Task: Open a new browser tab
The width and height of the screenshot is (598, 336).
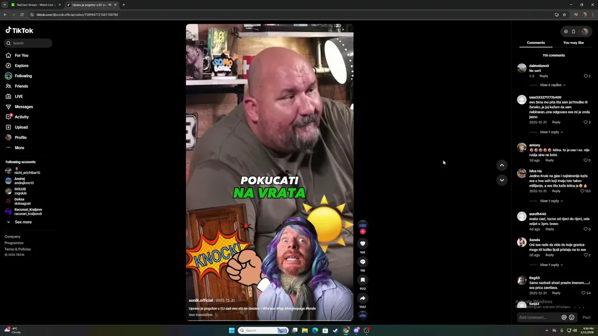Action: (123, 5)
